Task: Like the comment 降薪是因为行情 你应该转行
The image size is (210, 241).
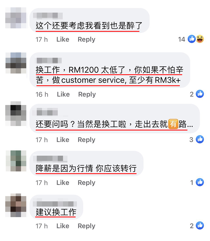Action: [63, 183]
